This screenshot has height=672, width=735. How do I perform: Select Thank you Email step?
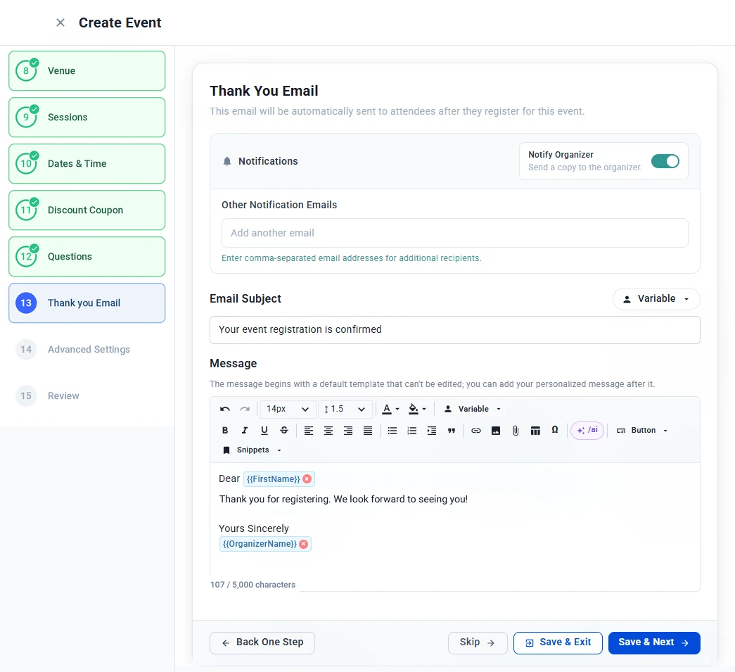pyautogui.click(x=87, y=303)
